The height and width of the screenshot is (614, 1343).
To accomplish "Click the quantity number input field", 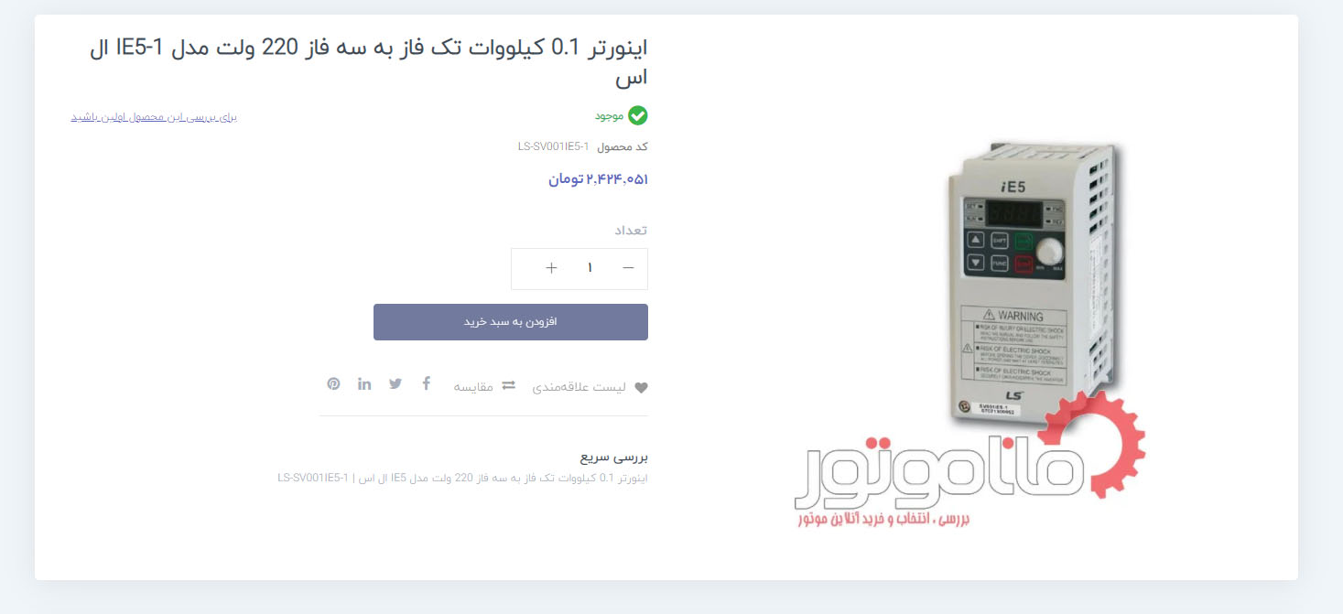I will click(x=590, y=268).
